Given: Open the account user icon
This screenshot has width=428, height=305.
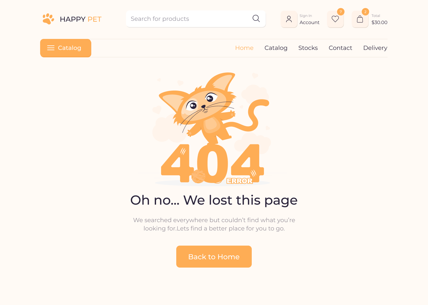Looking at the screenshot, I should [289, 19].
